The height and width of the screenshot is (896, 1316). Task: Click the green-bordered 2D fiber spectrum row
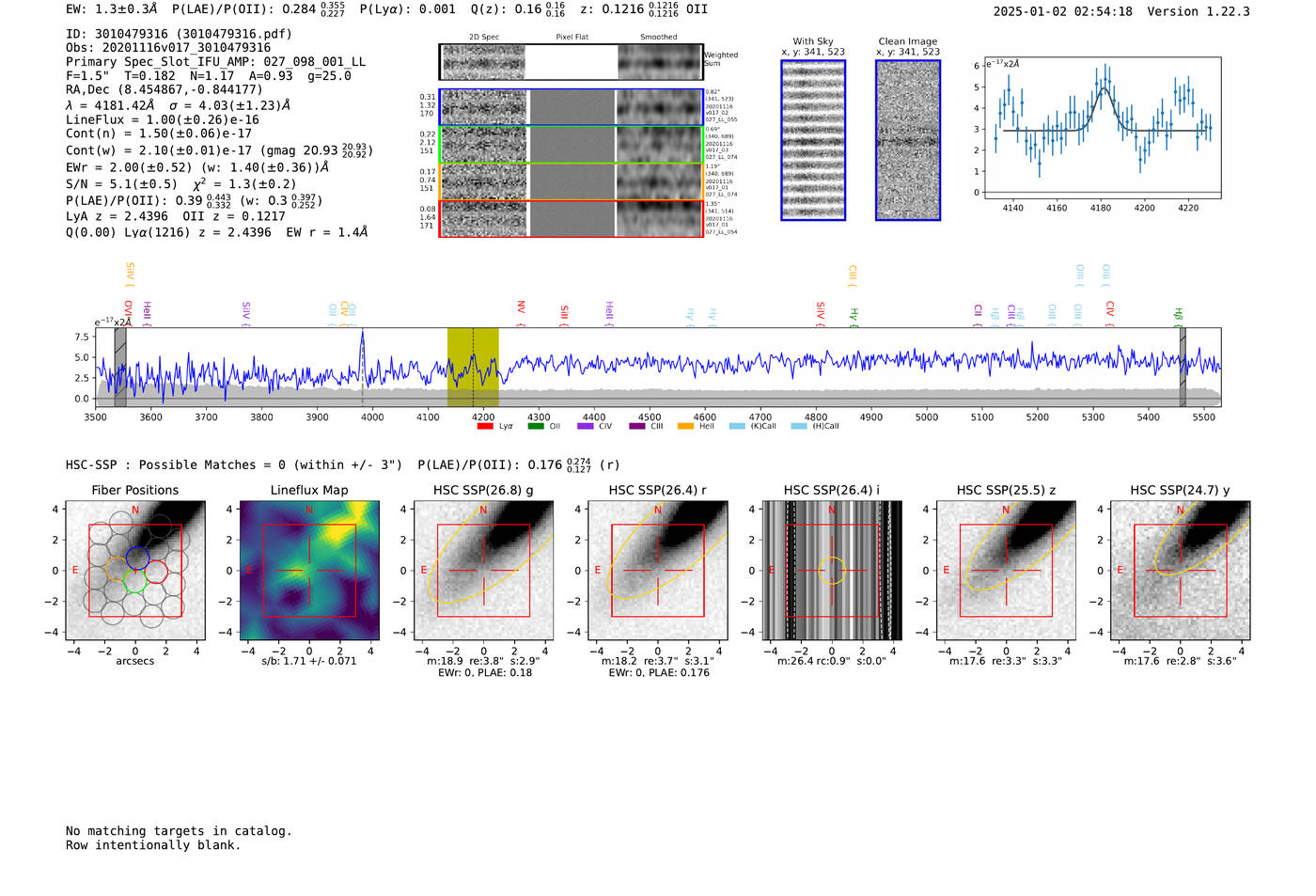click(571, 145)
